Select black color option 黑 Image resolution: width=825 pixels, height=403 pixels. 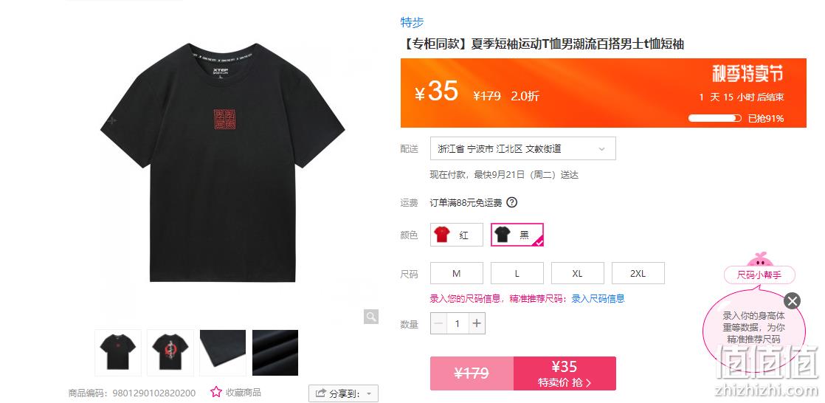click(517, 235)
